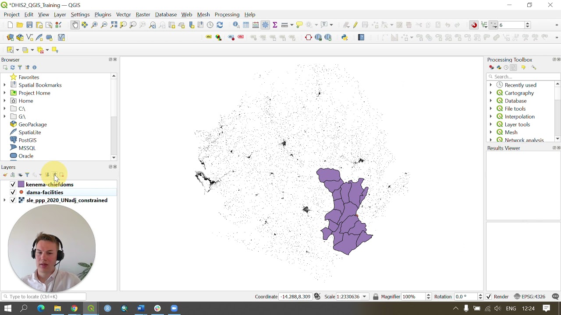The image size is (561, 315).
Task: Open the Processing Toolbox history clock icon
Action: point(506,67)
